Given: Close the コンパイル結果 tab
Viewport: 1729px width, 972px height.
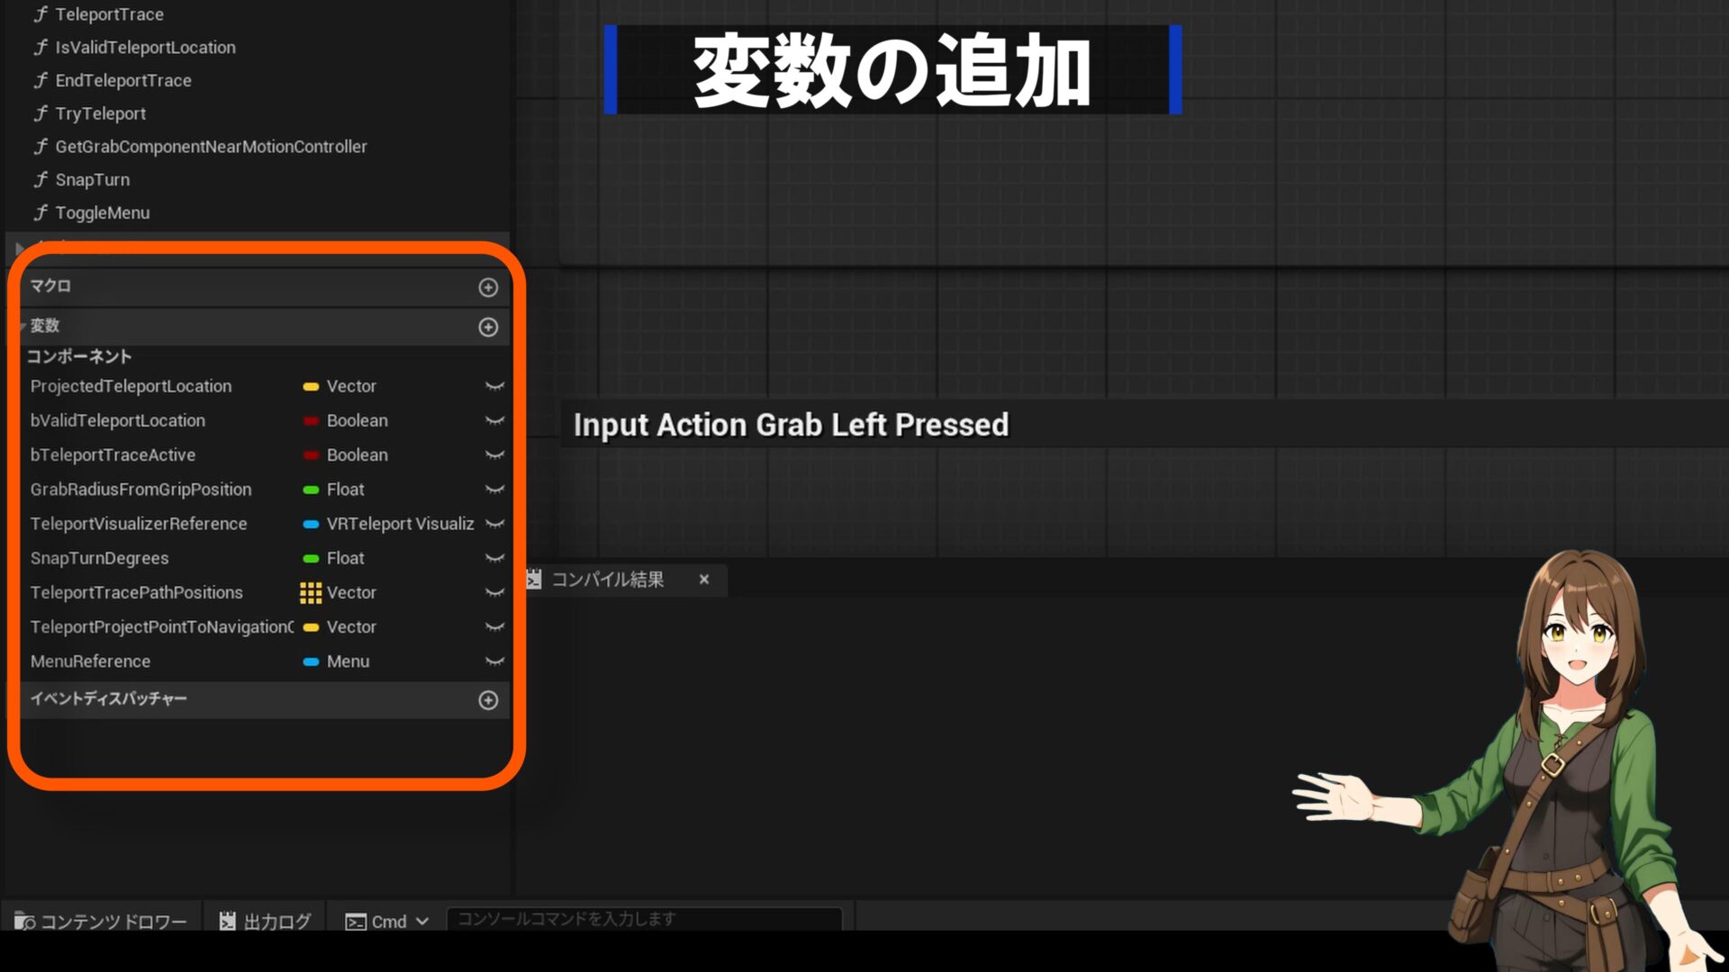Looking at the screenshot, I should point(704,580).
